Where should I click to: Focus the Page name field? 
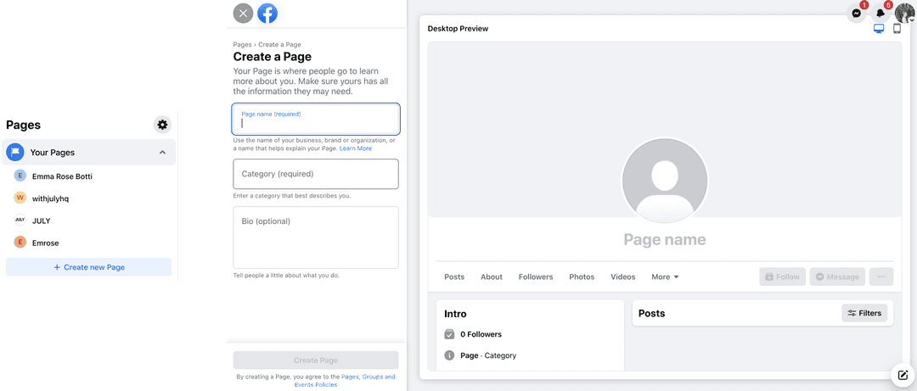(x=316, y=120)
